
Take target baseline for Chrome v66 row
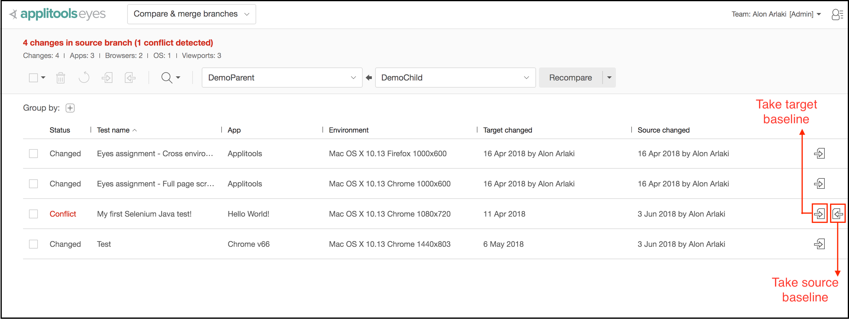coord(819,244)
